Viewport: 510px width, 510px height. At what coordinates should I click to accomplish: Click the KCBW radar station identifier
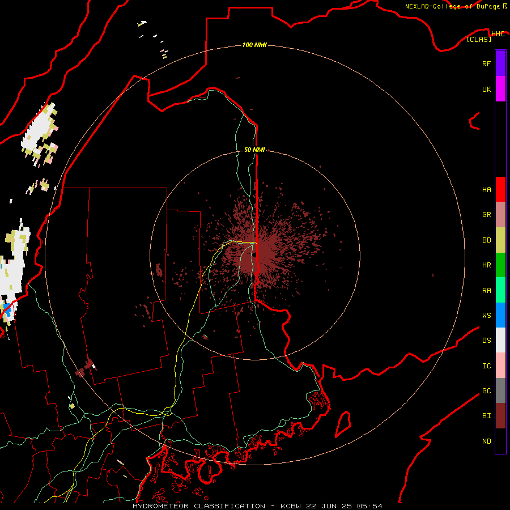coord(291,506)
